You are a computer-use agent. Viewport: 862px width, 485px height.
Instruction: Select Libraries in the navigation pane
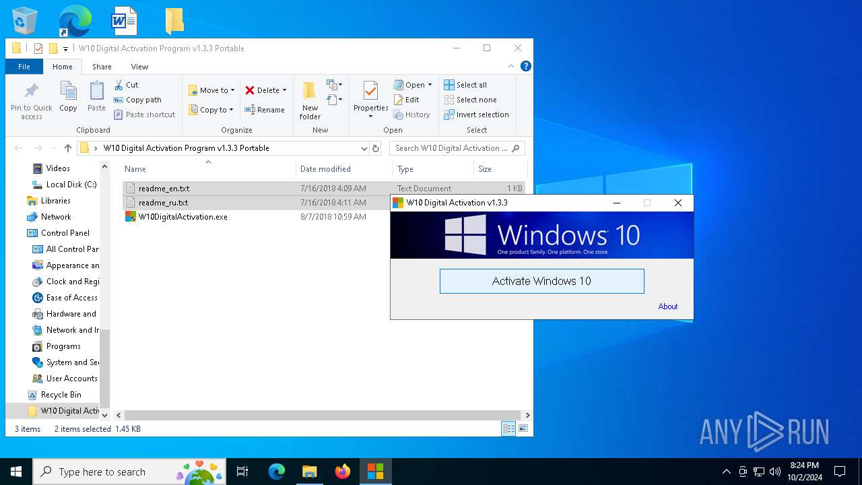point(55,201)
